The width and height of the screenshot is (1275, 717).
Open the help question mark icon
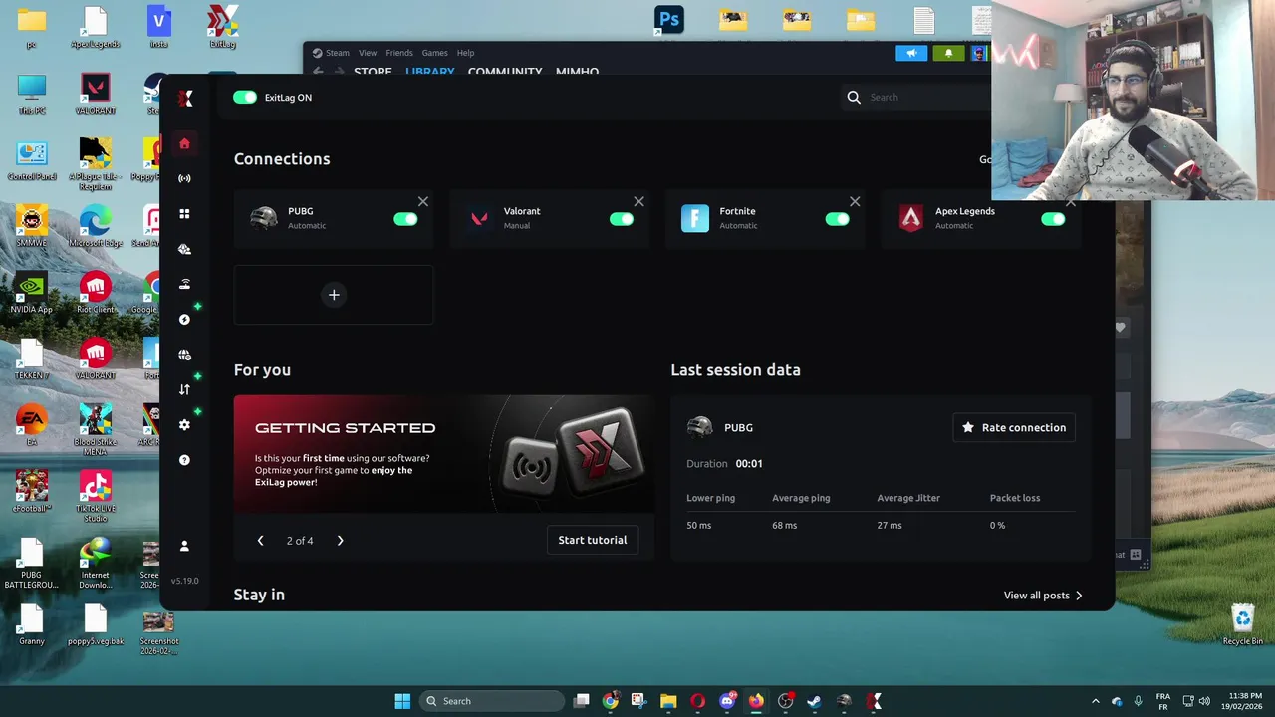point(184,460)
